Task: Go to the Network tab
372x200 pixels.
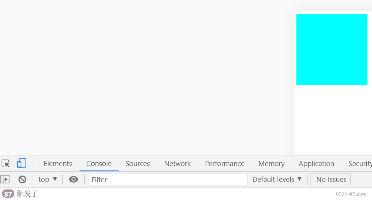Action: [177, 164]
